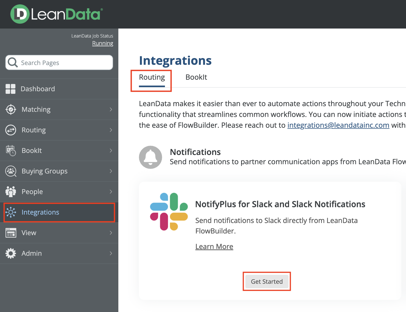
Task: Click the Slack logo
Action: click(169, 212)
